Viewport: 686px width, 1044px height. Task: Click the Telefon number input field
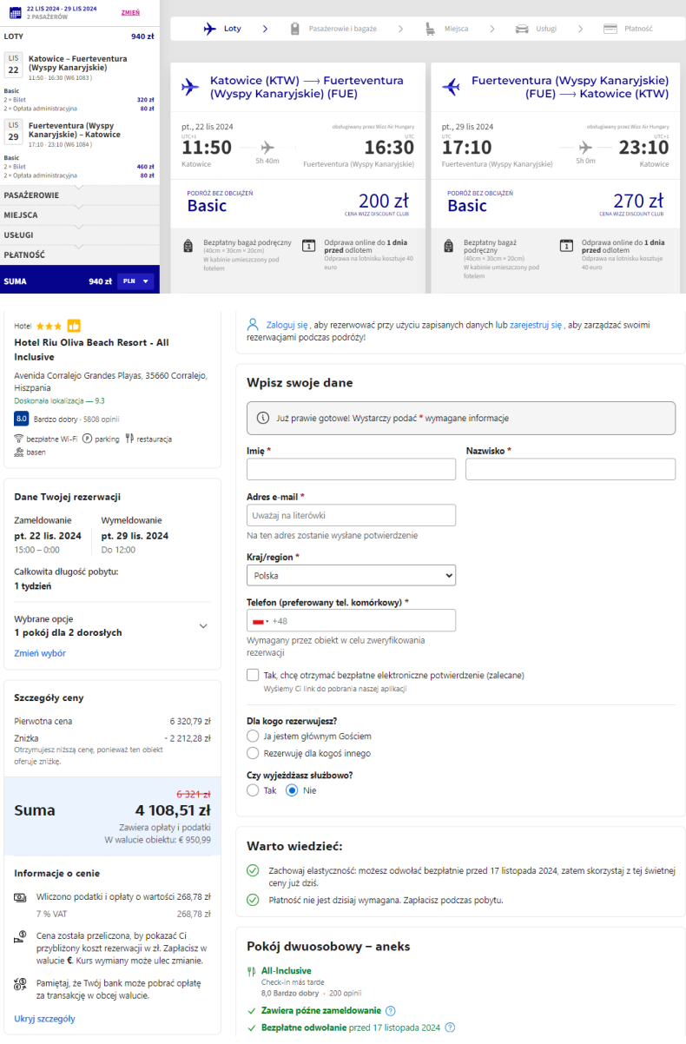point(351,620)
